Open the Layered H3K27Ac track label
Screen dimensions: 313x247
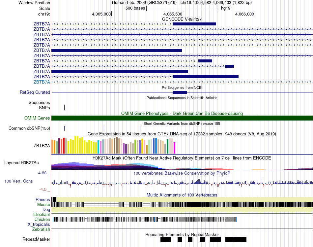pos(21,162)
